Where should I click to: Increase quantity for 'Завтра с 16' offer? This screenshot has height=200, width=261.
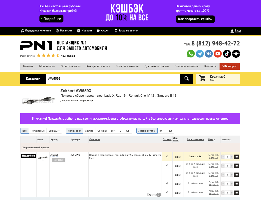coord(232,157)
